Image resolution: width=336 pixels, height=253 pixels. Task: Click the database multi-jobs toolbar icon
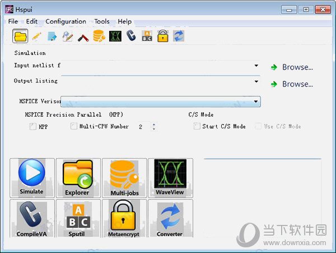click(x=99, y=36)
